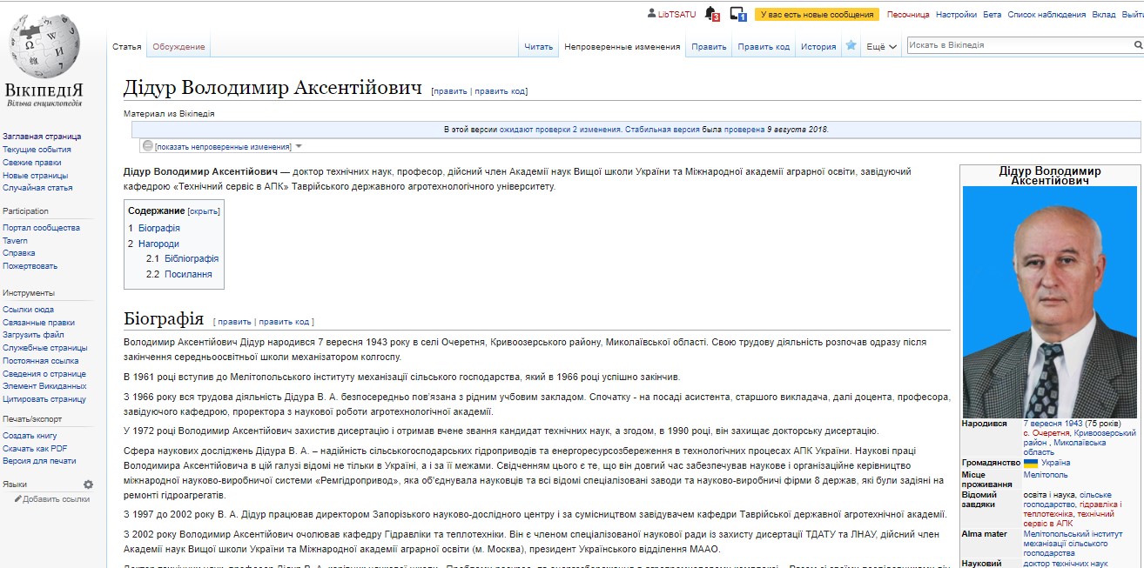The width and height of the screenshot is (1144, 568).
Task: Collapse contents with скрыть toggle
Action: (x=205, y=211)
